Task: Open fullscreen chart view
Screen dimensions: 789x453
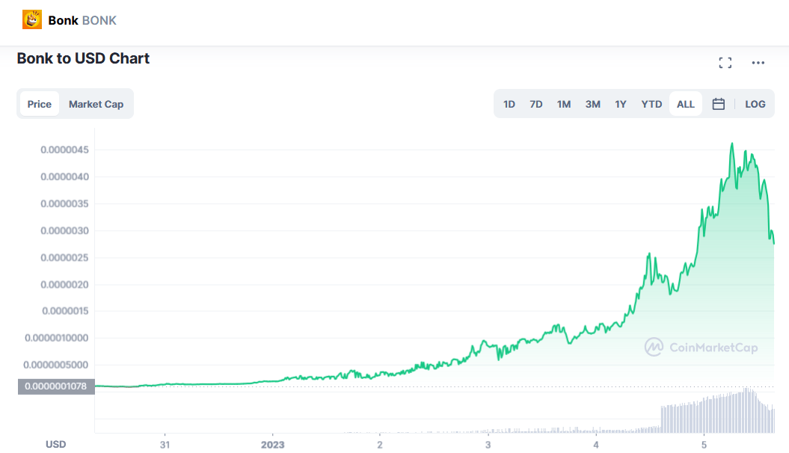Action: point(725,63)
